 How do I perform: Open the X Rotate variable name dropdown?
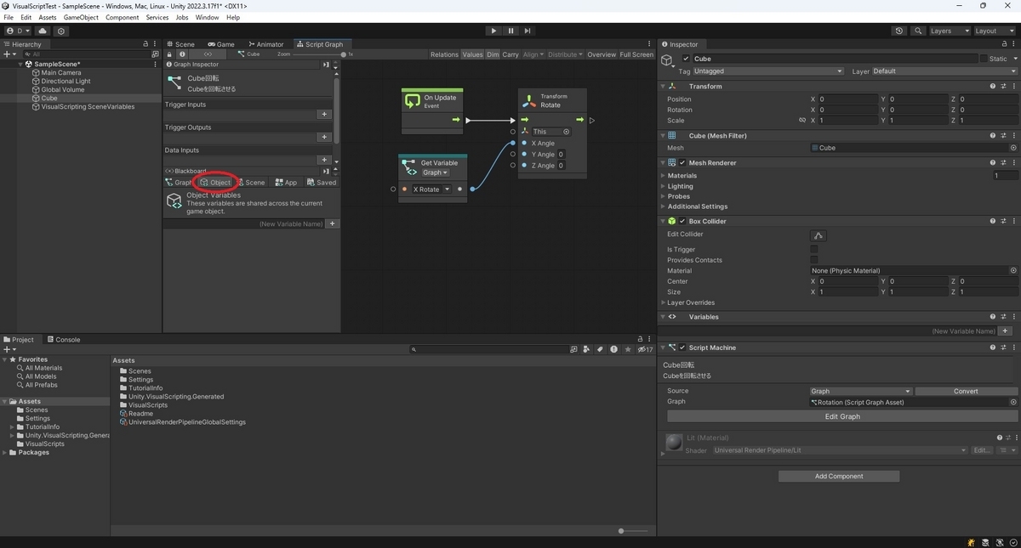point(431,189)
